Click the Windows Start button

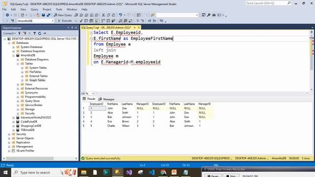click(5, 173)
